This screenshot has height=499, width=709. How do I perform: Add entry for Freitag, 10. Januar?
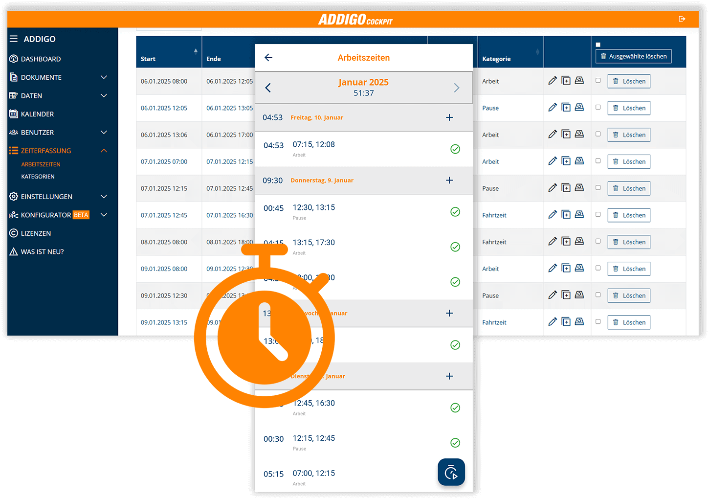pos(449,117)
